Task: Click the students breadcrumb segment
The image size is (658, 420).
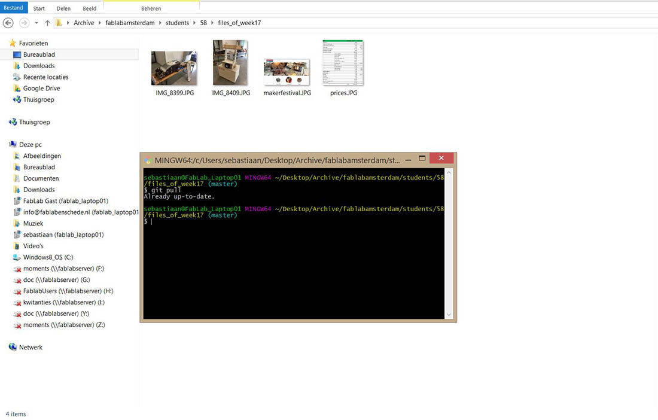Action: click(x=177, y=23)
